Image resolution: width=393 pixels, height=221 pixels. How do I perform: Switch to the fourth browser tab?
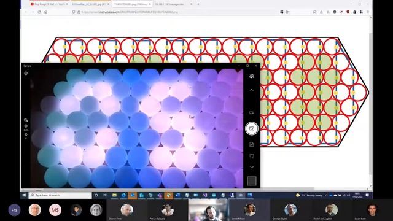point(173,4)
